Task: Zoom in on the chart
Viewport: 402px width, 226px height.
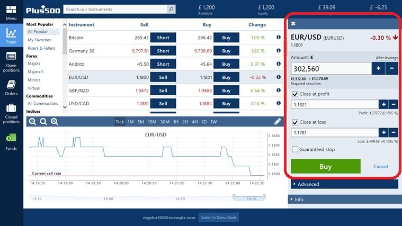Action: point(54,122)
